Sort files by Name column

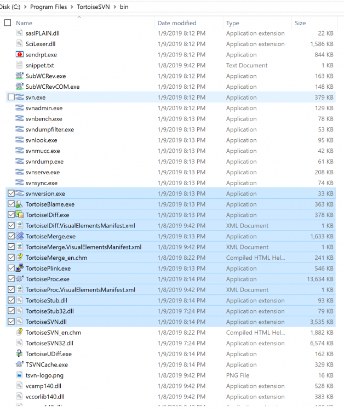point(24,23)
